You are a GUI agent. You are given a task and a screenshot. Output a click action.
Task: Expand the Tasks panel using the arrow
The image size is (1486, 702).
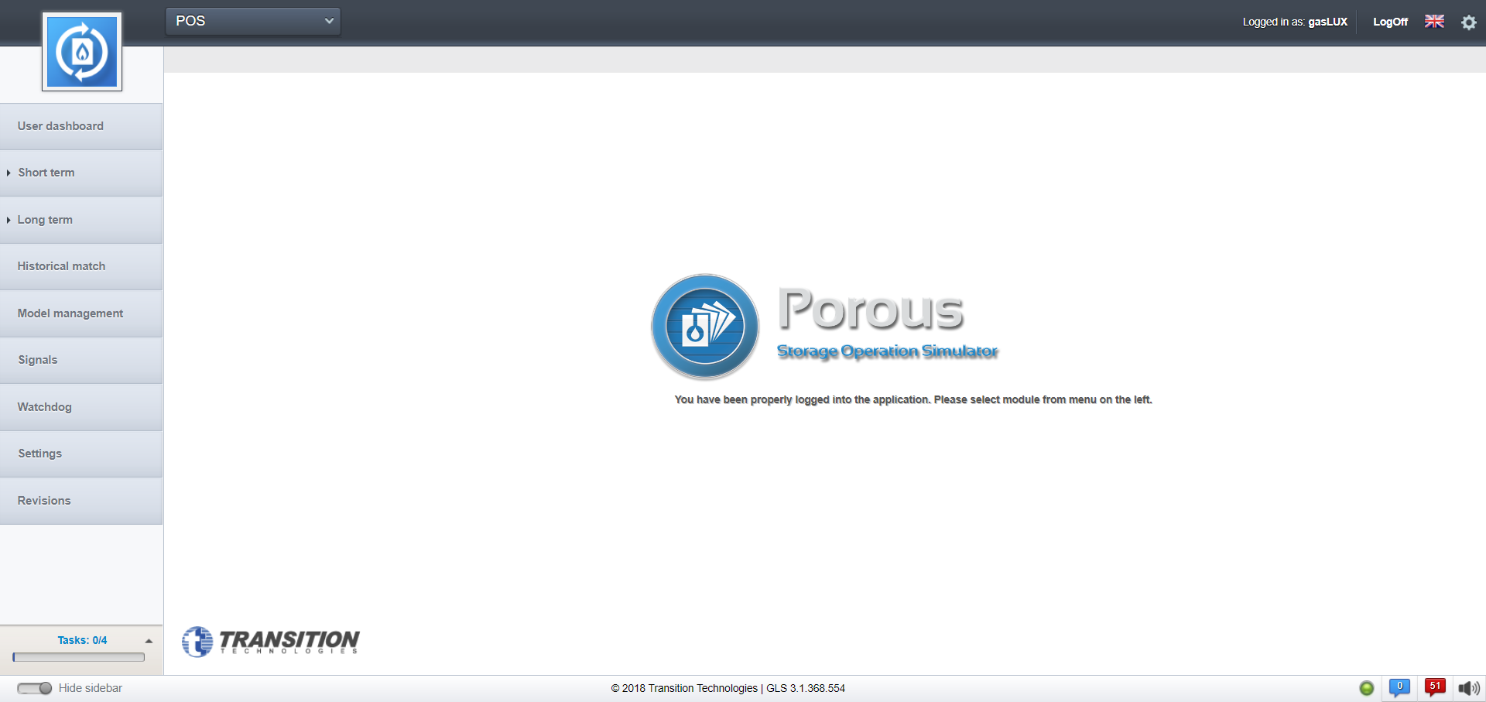click(x=149, y=641)
